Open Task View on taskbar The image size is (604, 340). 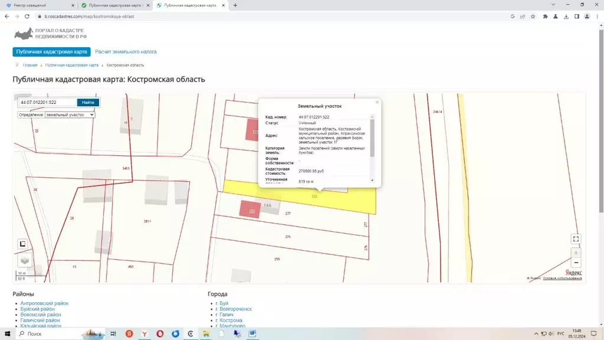(113, 334)
